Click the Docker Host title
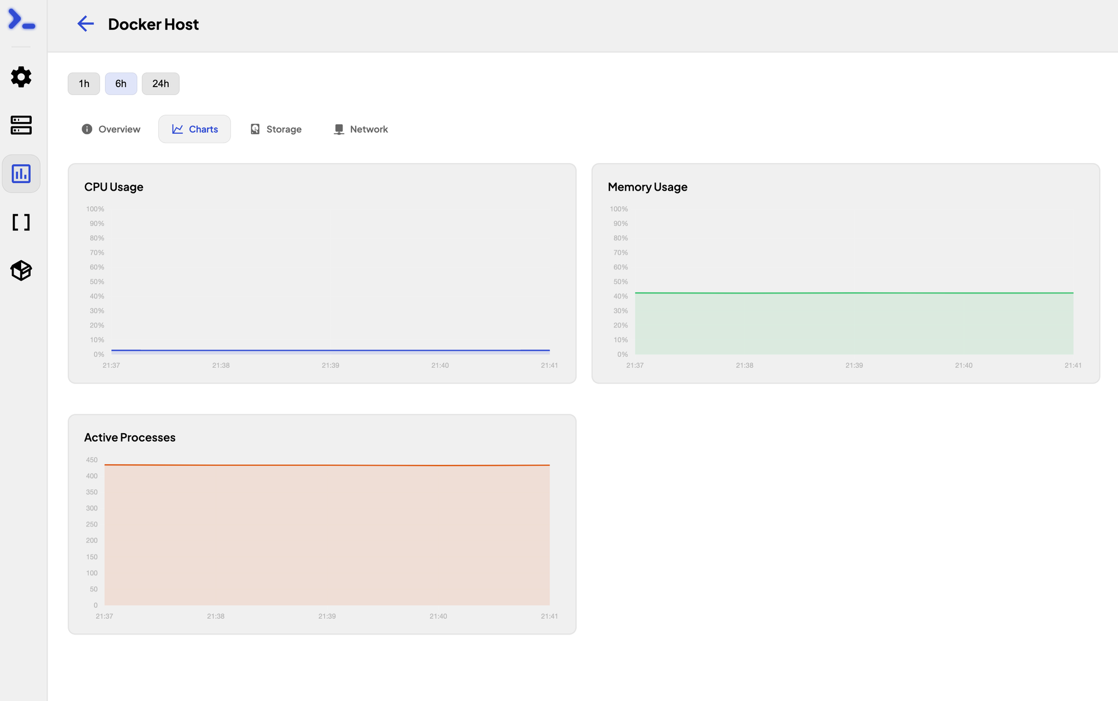The height and width of the screenshot is (701, 1118). [x=153, y=24]
